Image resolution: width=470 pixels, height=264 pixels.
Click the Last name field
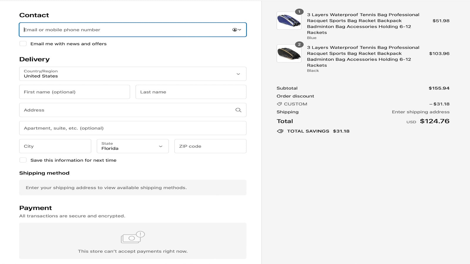coord(191,92)
